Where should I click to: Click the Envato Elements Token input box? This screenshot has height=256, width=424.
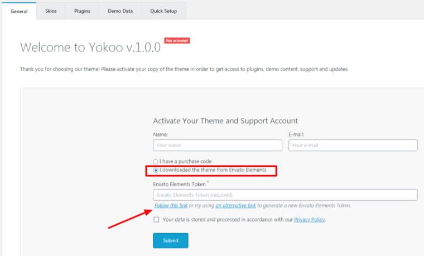pyautogui.click(x=285, y=195)
